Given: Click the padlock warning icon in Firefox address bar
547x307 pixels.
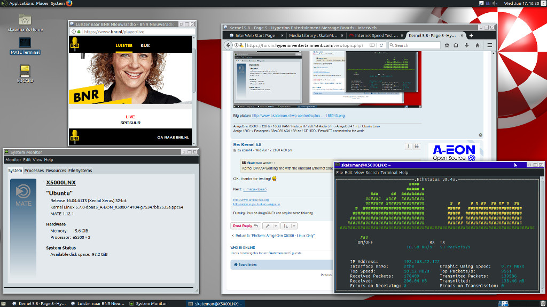Looking at the screenshot, I should [241, 45].
